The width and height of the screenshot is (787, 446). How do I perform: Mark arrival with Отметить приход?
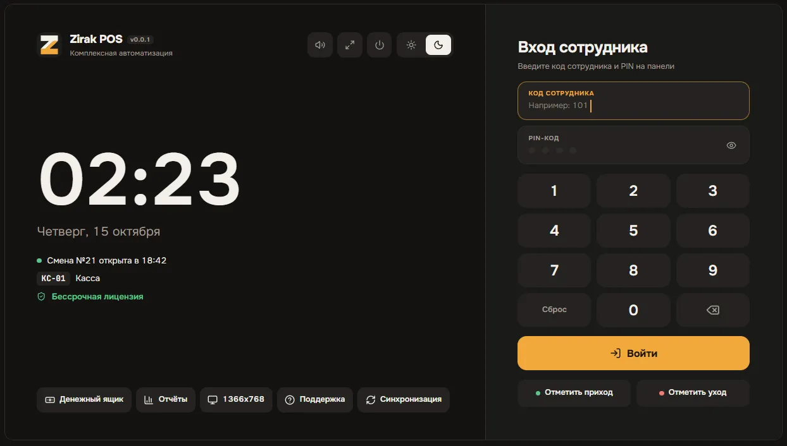pyautogui.click(x=574, y=393)
